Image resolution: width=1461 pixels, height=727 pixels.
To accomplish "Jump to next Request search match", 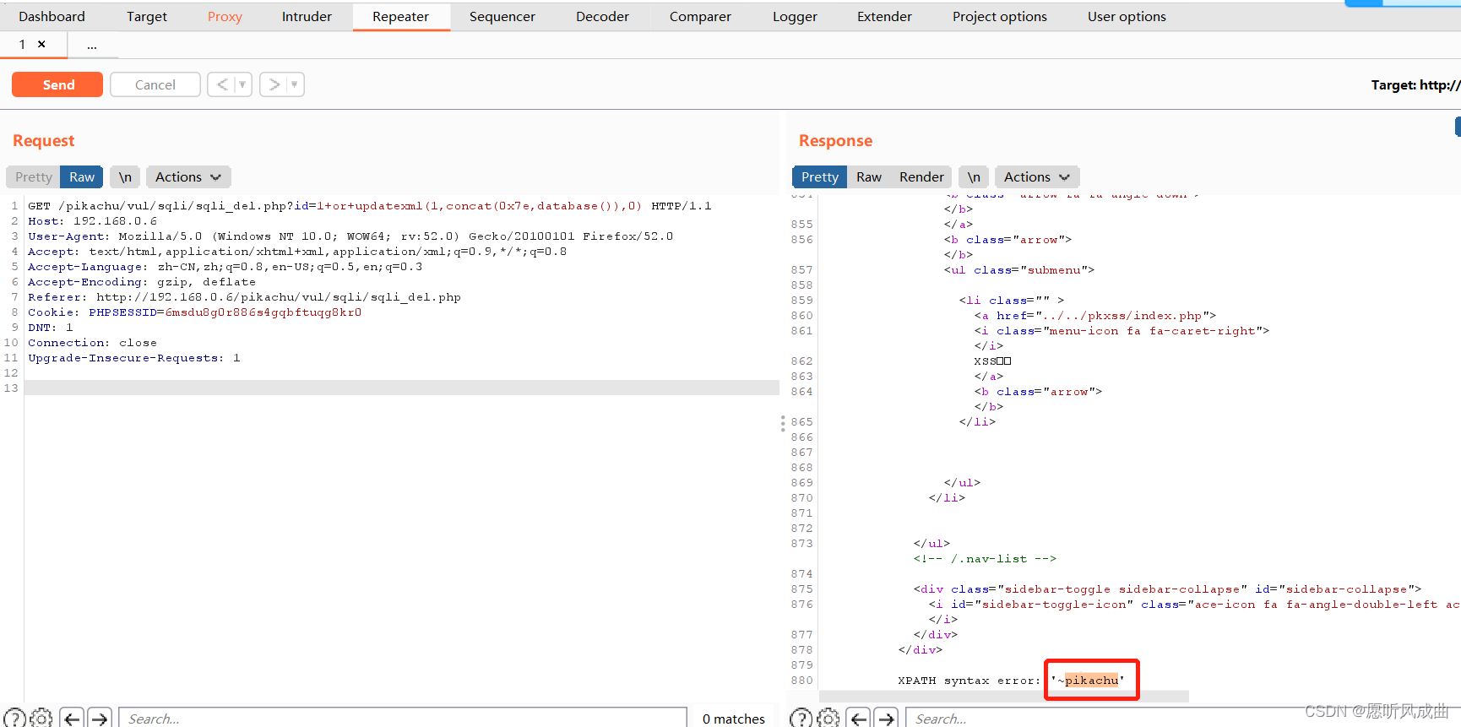I will pyautogui.click(x=100, y=718).
